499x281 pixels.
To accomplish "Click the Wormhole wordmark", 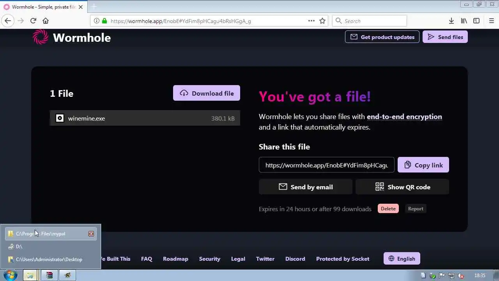I will click(82, 37).
